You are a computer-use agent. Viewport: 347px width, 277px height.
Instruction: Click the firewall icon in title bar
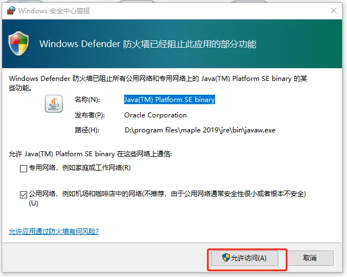[x=11, y=11]
